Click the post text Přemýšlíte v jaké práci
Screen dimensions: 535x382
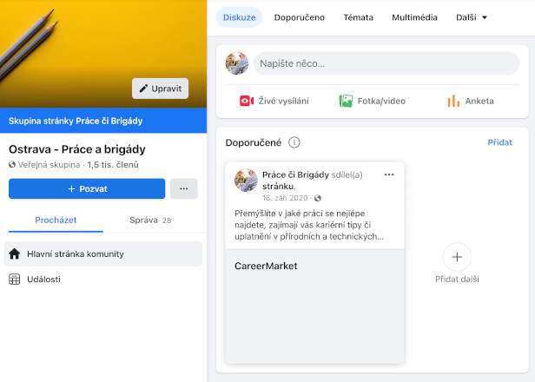pos(309,225)
